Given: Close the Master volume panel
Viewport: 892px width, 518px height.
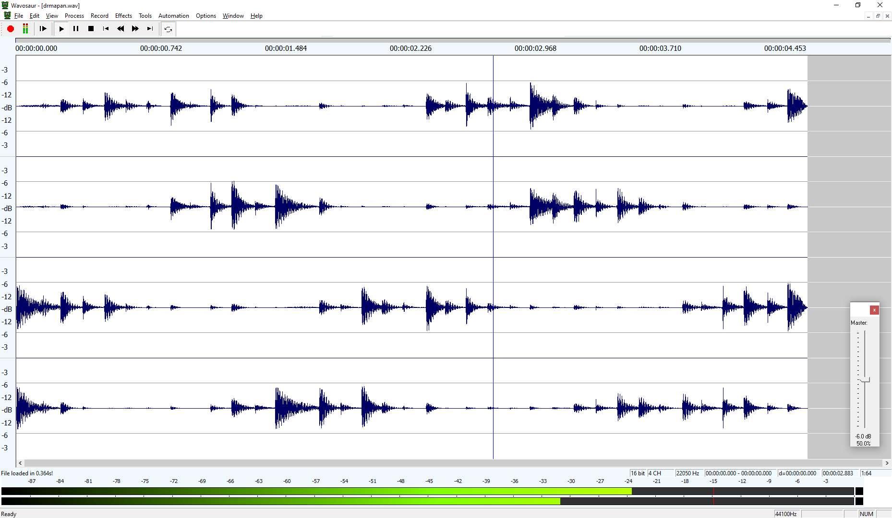Looking at the screenshot, I should point(875,310).
